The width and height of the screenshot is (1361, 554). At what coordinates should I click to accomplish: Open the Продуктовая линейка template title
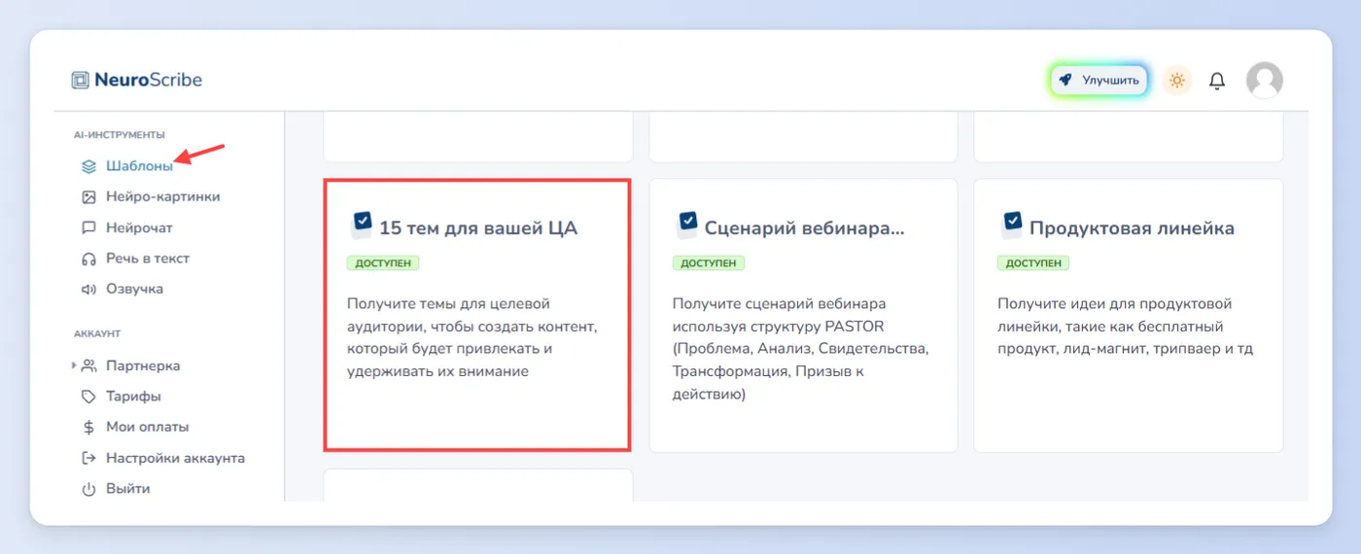click(x=1132, y=228)
